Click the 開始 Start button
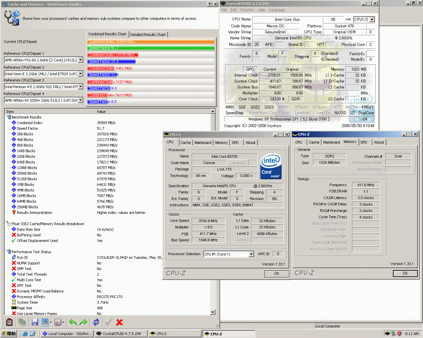The height and width of the screenshot is (338, 423). pyautogui.click(x=9, y=333)
